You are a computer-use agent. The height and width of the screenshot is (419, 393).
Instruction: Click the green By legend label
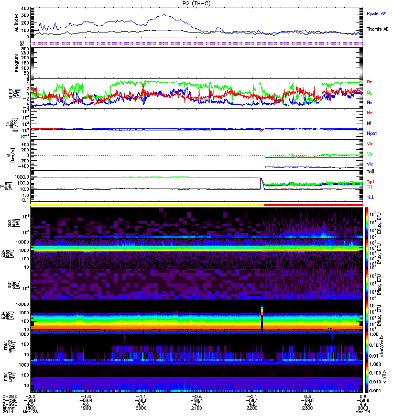(x=369, y=92)
